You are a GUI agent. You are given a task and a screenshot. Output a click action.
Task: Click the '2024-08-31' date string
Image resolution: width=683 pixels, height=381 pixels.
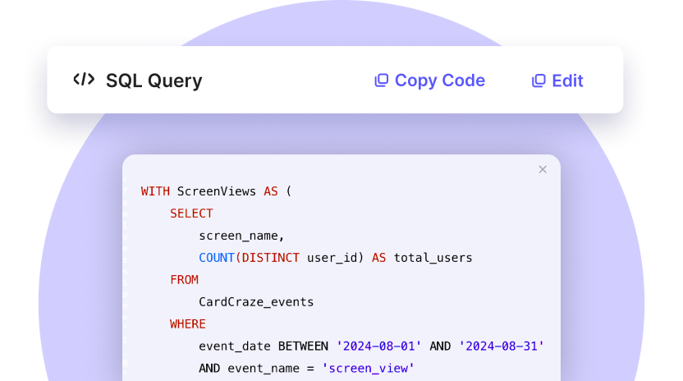[502, 347]
